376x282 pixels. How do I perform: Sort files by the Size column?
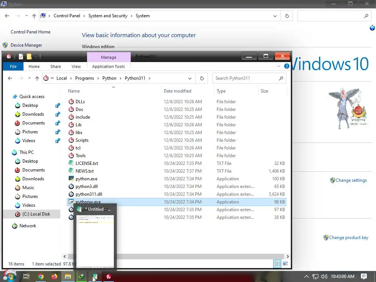click(264, 91)
